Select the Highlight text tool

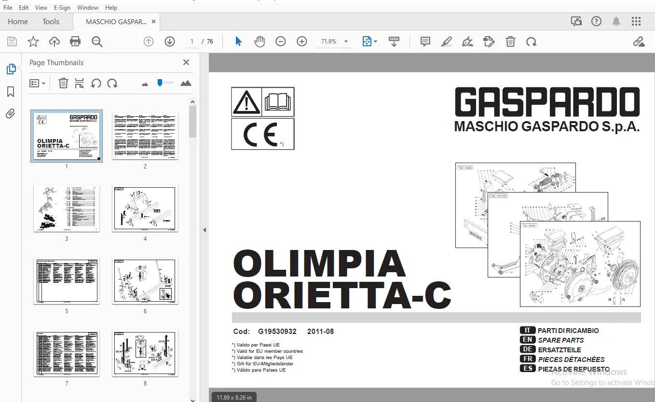click(x=447, y=42)
